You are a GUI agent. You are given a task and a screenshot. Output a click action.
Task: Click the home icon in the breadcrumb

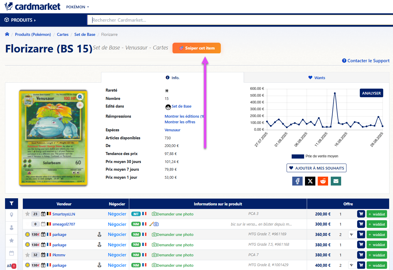pyautogui.click(x=7, y=34)
